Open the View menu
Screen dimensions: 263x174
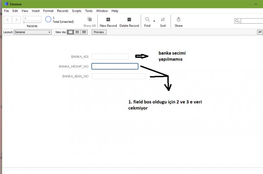pos(25,11)
